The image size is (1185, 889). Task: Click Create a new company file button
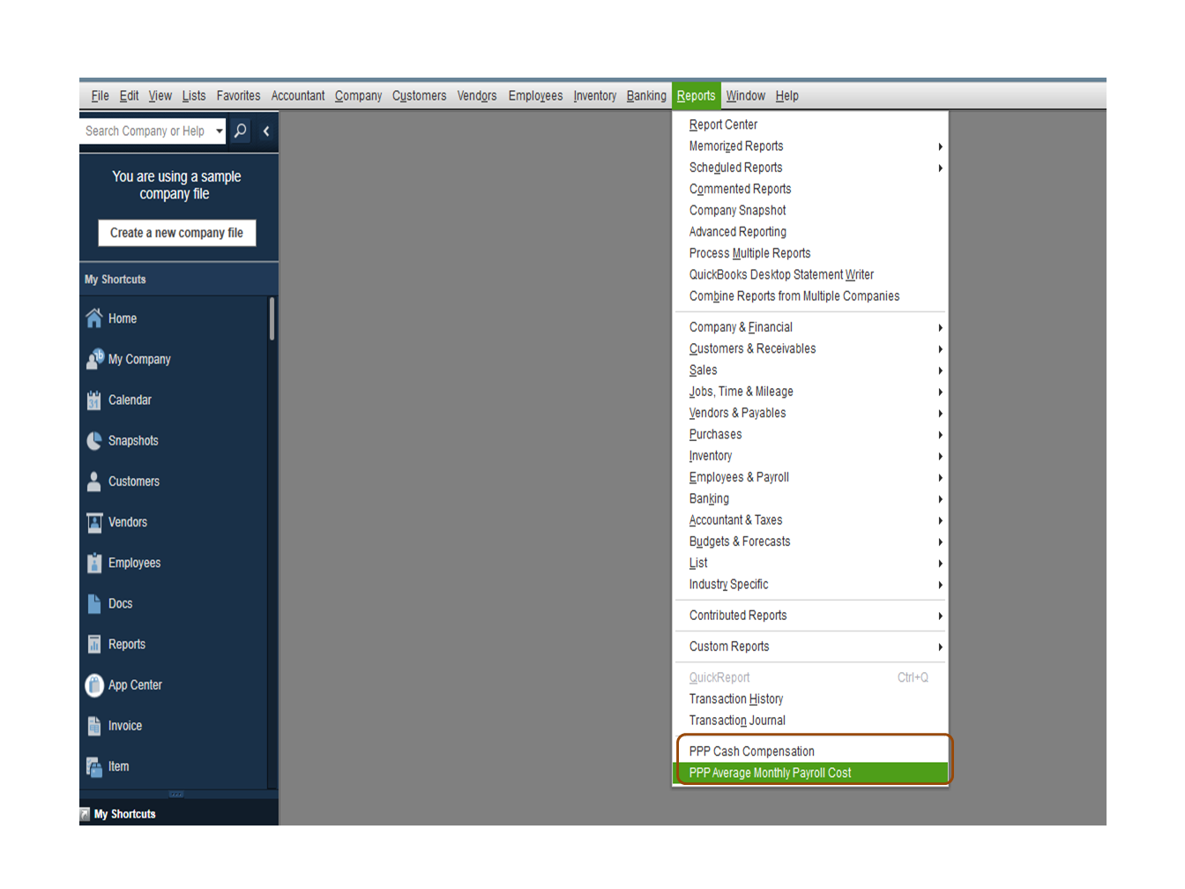pos(176,233)
